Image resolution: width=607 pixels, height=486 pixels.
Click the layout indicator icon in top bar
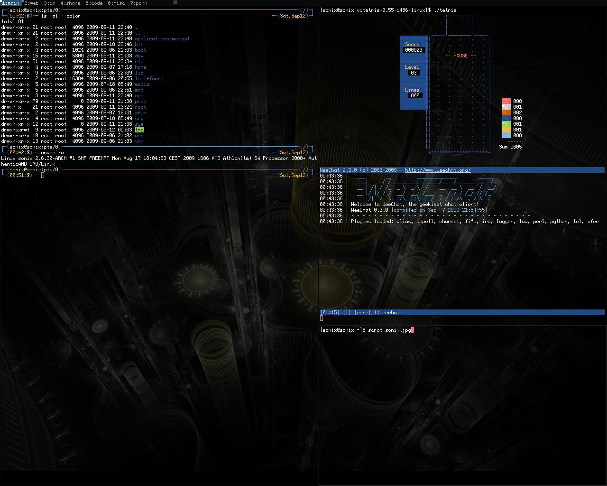tap(175, 2)
